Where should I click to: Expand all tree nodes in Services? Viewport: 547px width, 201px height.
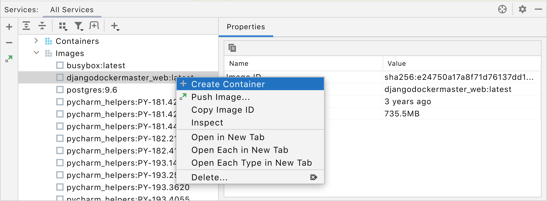[x=26, y=26]
